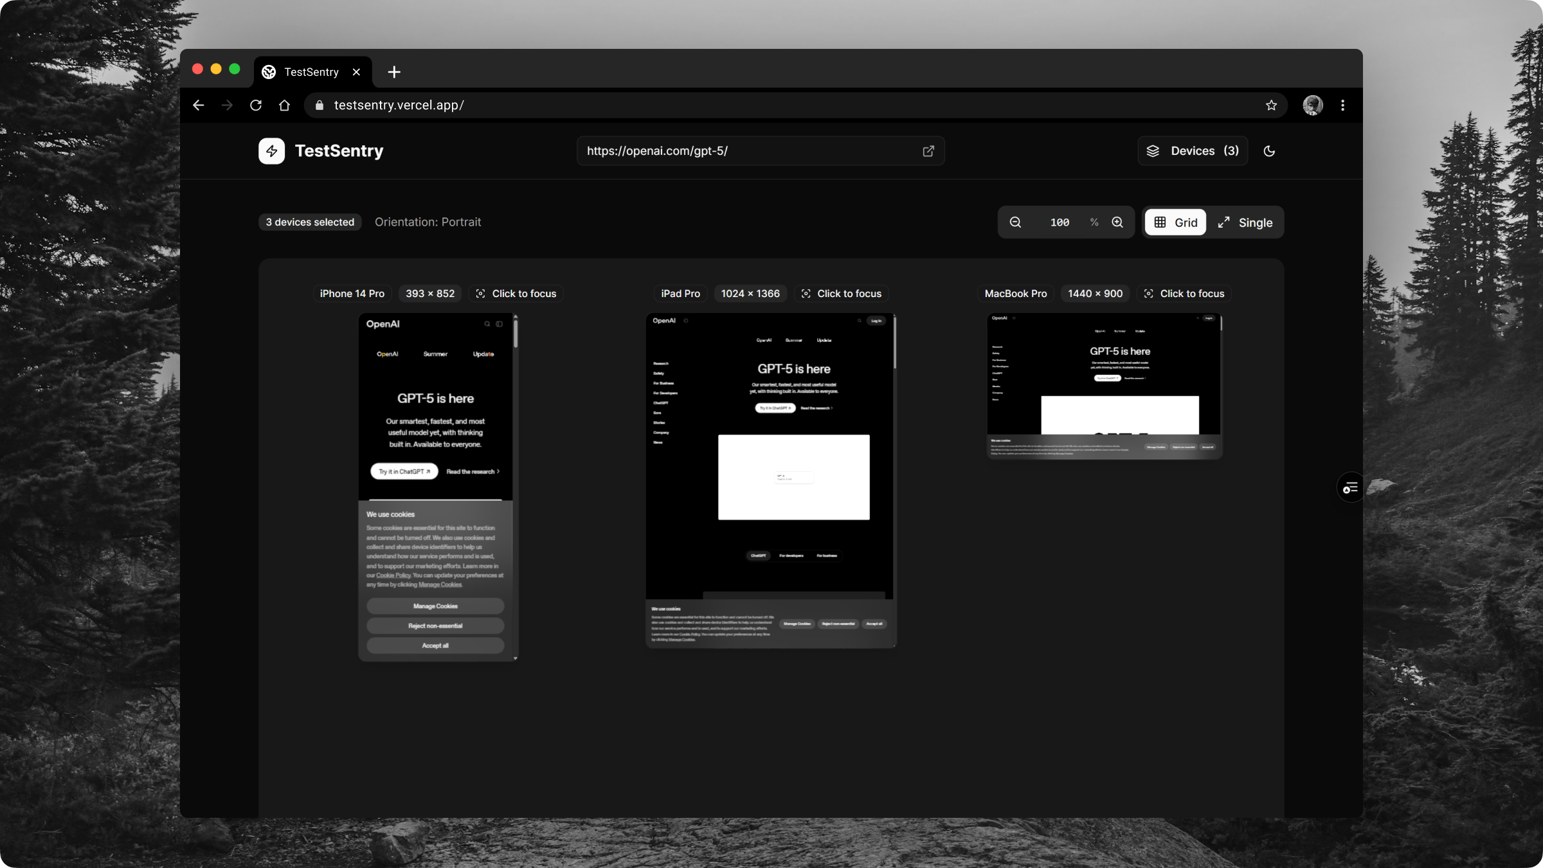Toggle dark mode with the moon icon
1543x868 pixels.
1269,151
